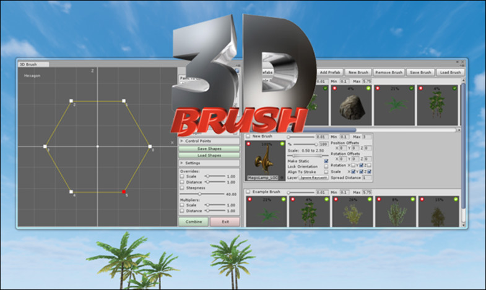Viewport: 486px width, 290px height.
Task: Click green enable icon on Example Brush 15% prefab
Action: (456, 199)
